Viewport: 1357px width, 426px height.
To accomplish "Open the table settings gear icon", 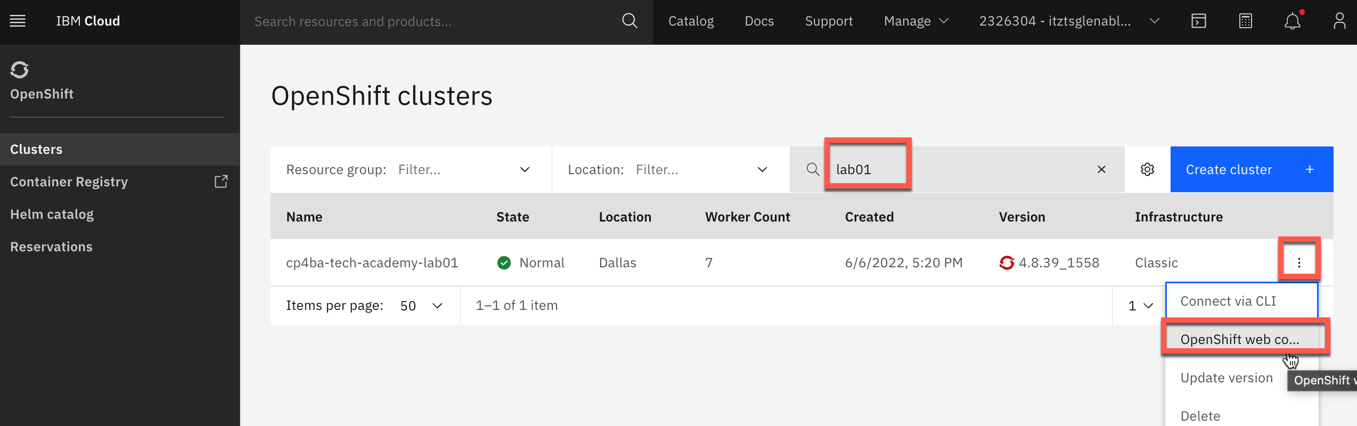I will coord(1147,169).
